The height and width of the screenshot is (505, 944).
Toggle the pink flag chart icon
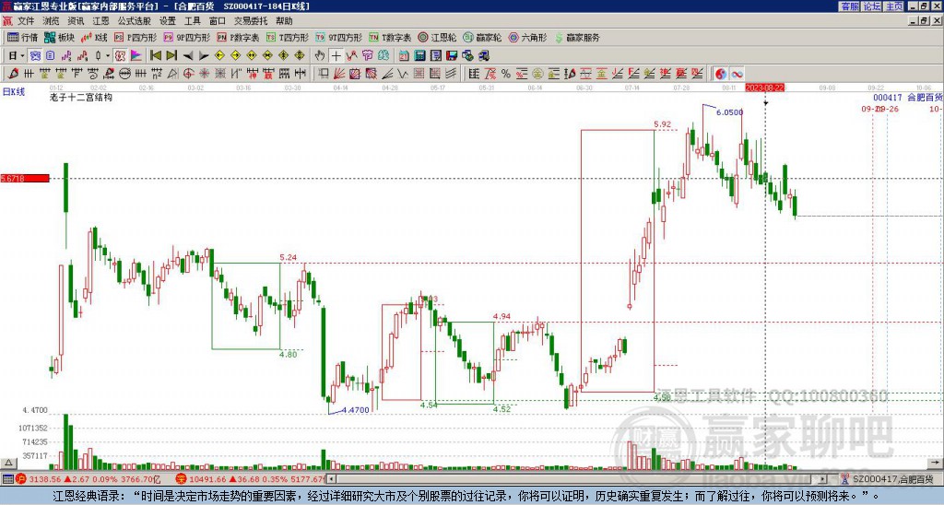136,56
